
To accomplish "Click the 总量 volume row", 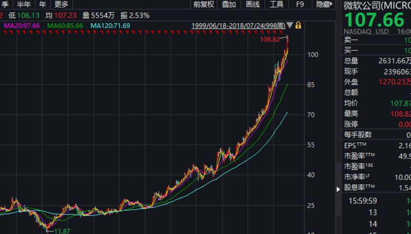I will [x=377, y=61].
